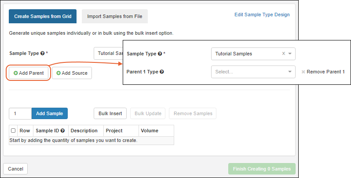The height and width of the screenshot is (178, 351).
Task: Click the Finish Creating 0 Samples button
Action: point(262,169)
